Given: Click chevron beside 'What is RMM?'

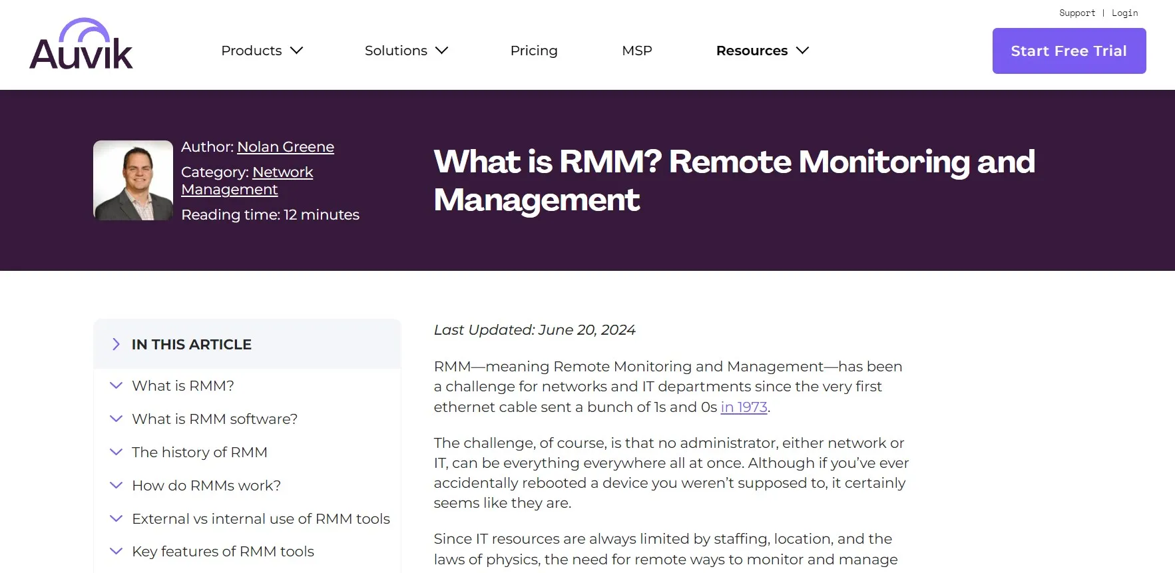Looking at the screenshot, I should pyautogui.click(x=116, y=386).
